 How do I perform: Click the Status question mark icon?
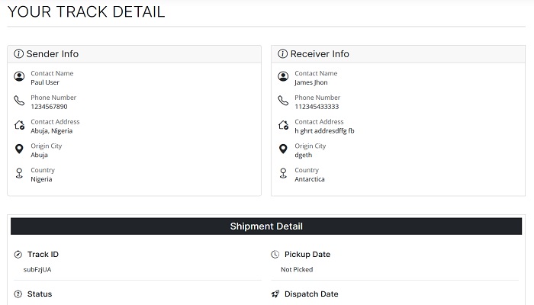coord(18,294)
